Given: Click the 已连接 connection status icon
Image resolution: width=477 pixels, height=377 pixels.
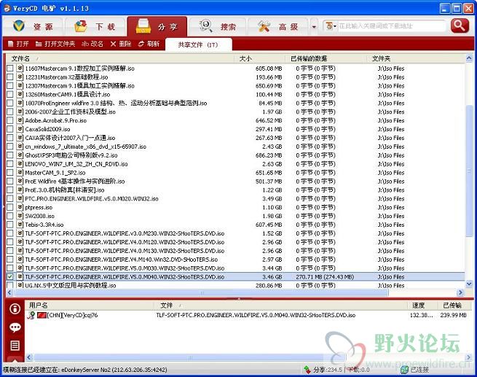Looking at the screenshot, I should point(404,370).
